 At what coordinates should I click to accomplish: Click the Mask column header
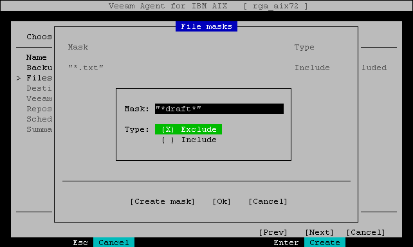tap(78, 47)
